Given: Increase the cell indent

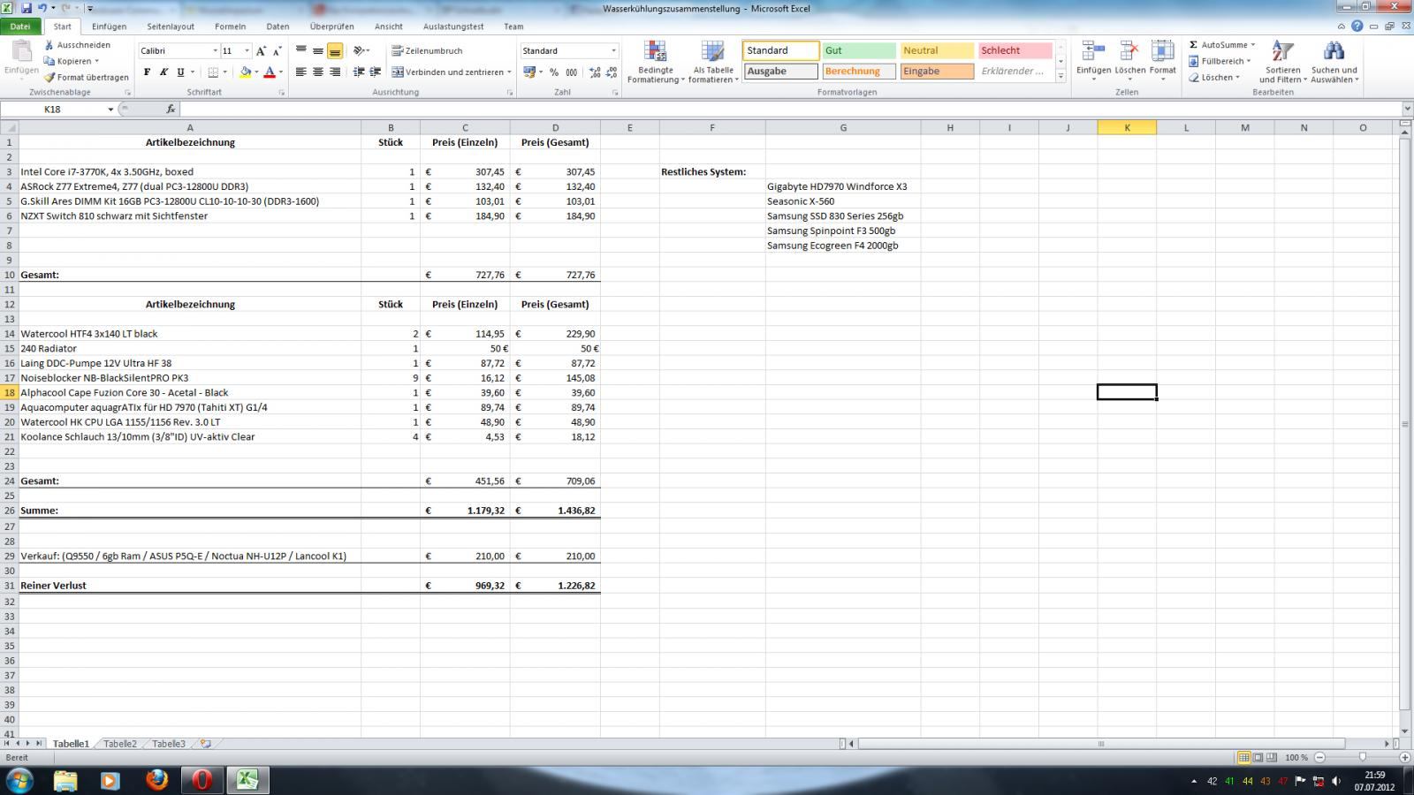Looking at the screenshot, I should point(376,72).
